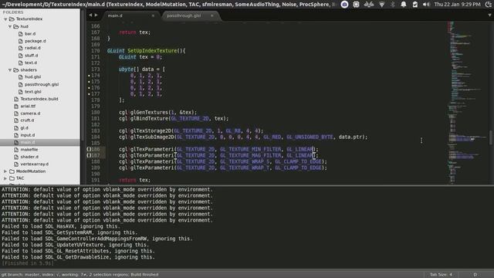The width and height of the screenshot is (494, 278).
Task: Click the TAC folder icon
Action: tap(12, 178)
